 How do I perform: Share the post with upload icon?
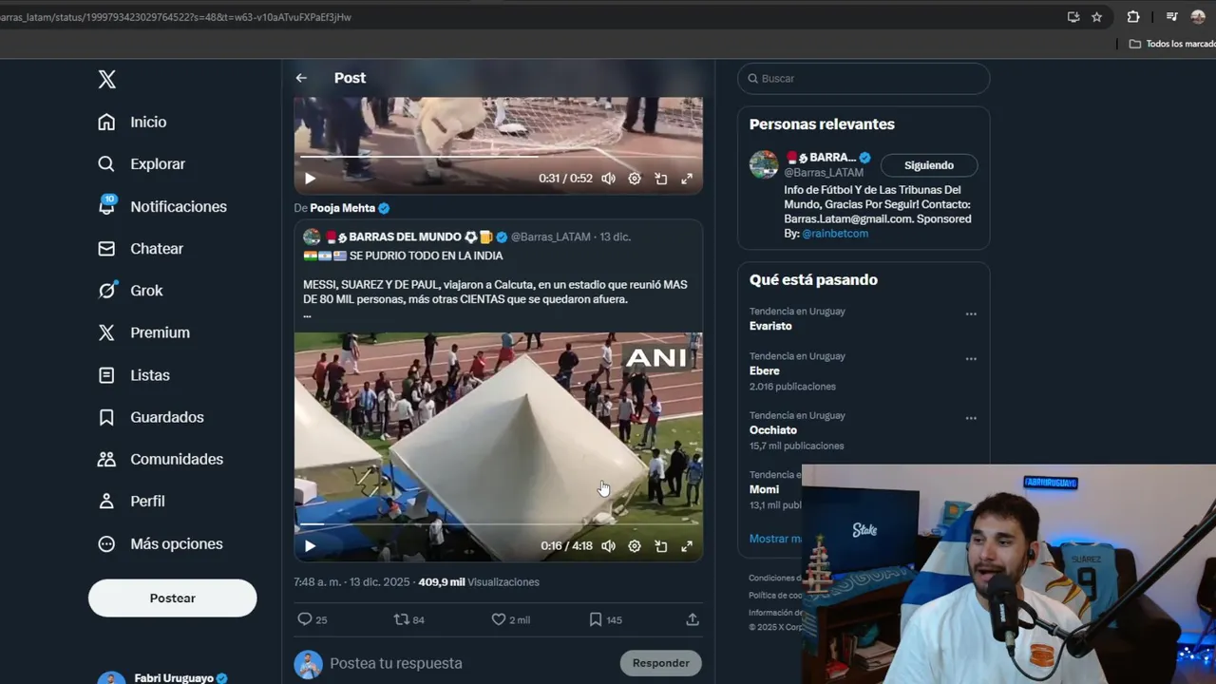(x=693, y=619)
